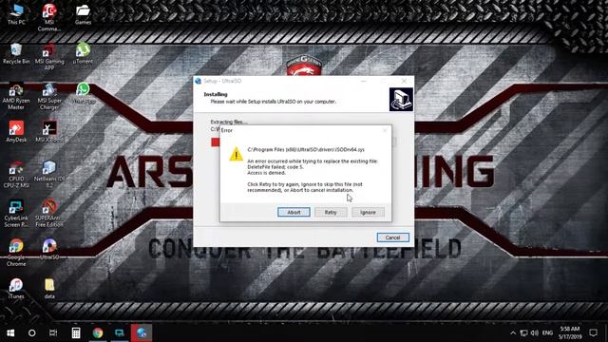Viewport: 608px width, 342px height.
Task: Change the ENG input language
Action: pos(547,332)
